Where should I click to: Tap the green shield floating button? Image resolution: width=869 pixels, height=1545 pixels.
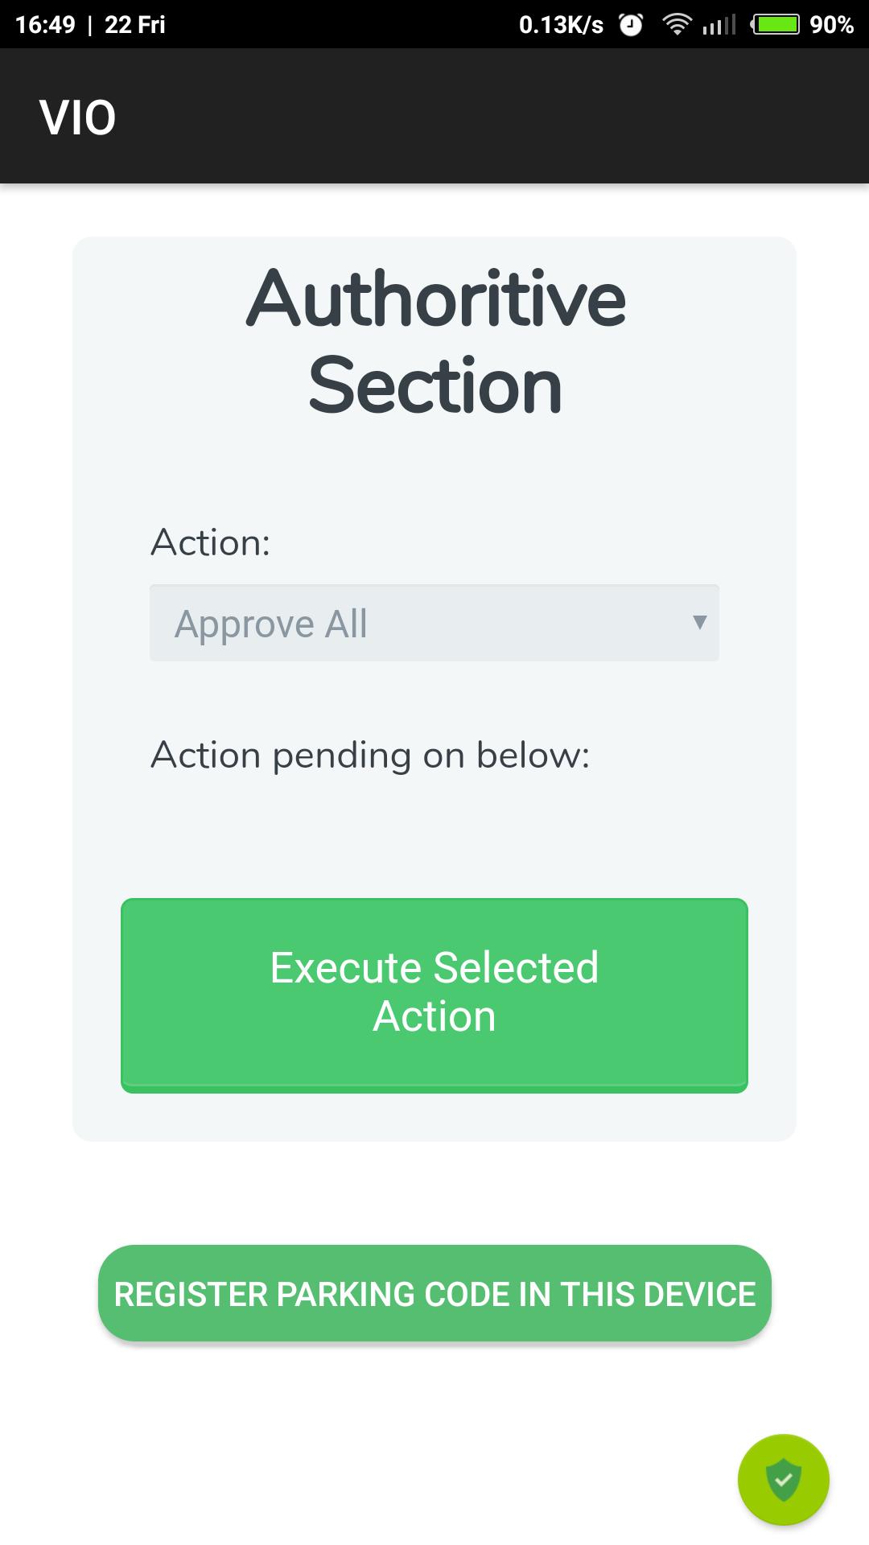783,1479
